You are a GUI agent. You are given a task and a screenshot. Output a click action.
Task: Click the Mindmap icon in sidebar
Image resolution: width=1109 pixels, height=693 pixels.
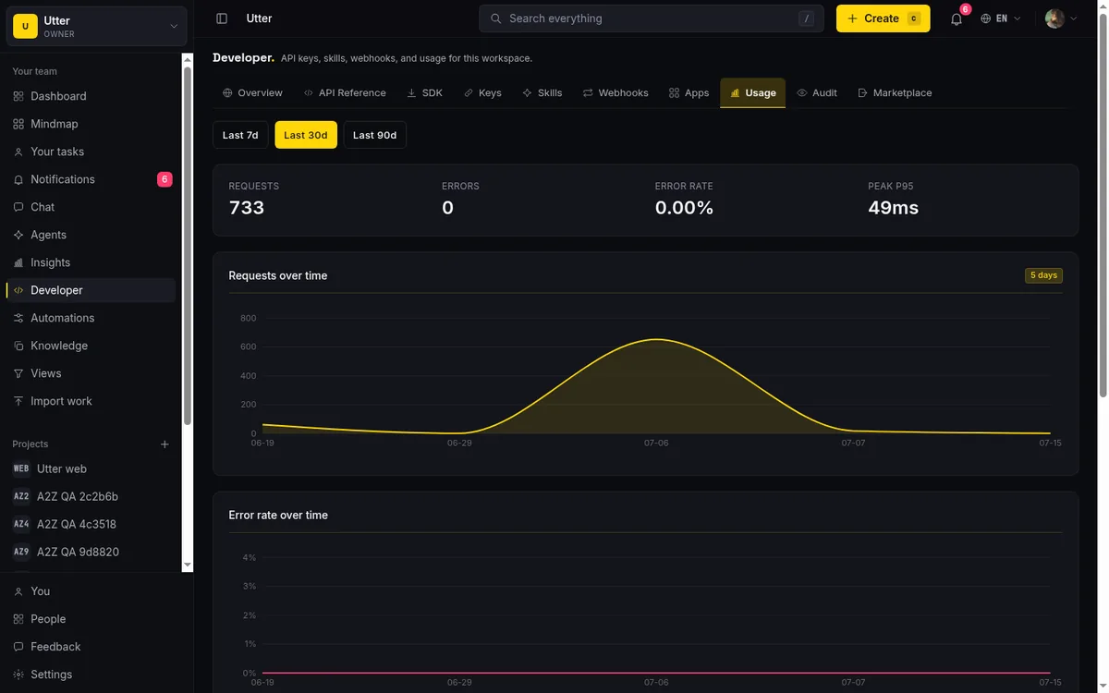click(18, 124)
